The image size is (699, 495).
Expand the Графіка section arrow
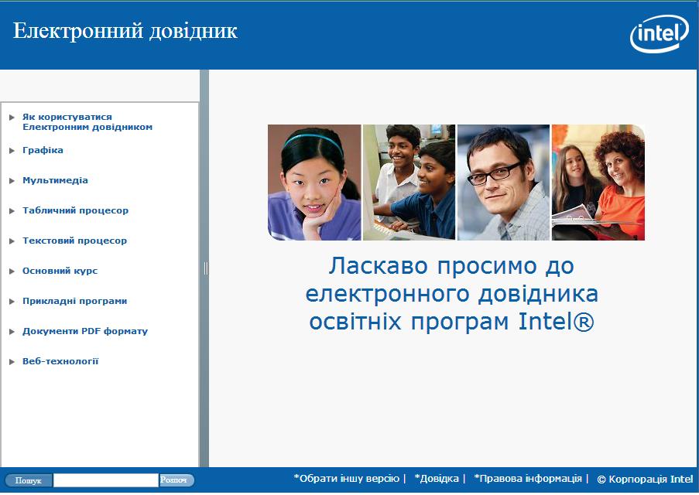click(x=12, y=151)
